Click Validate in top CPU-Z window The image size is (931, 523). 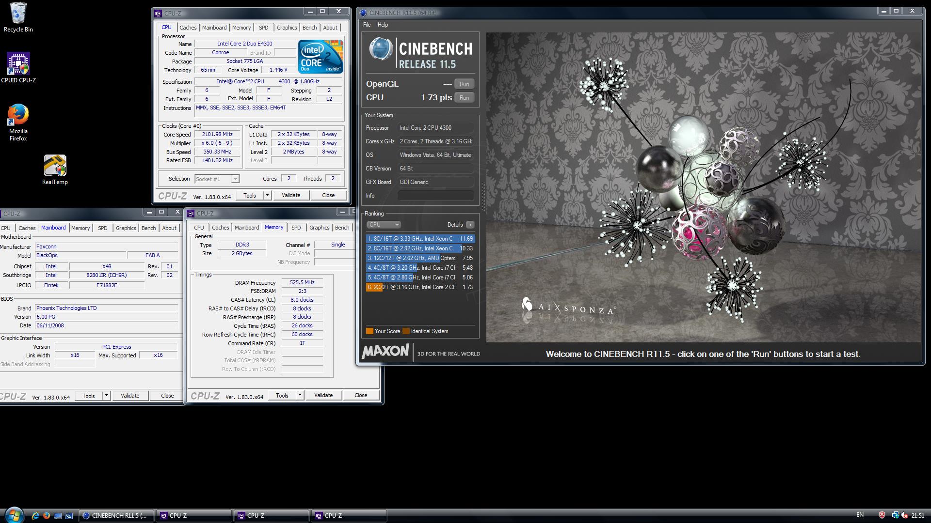click(291, 195)
